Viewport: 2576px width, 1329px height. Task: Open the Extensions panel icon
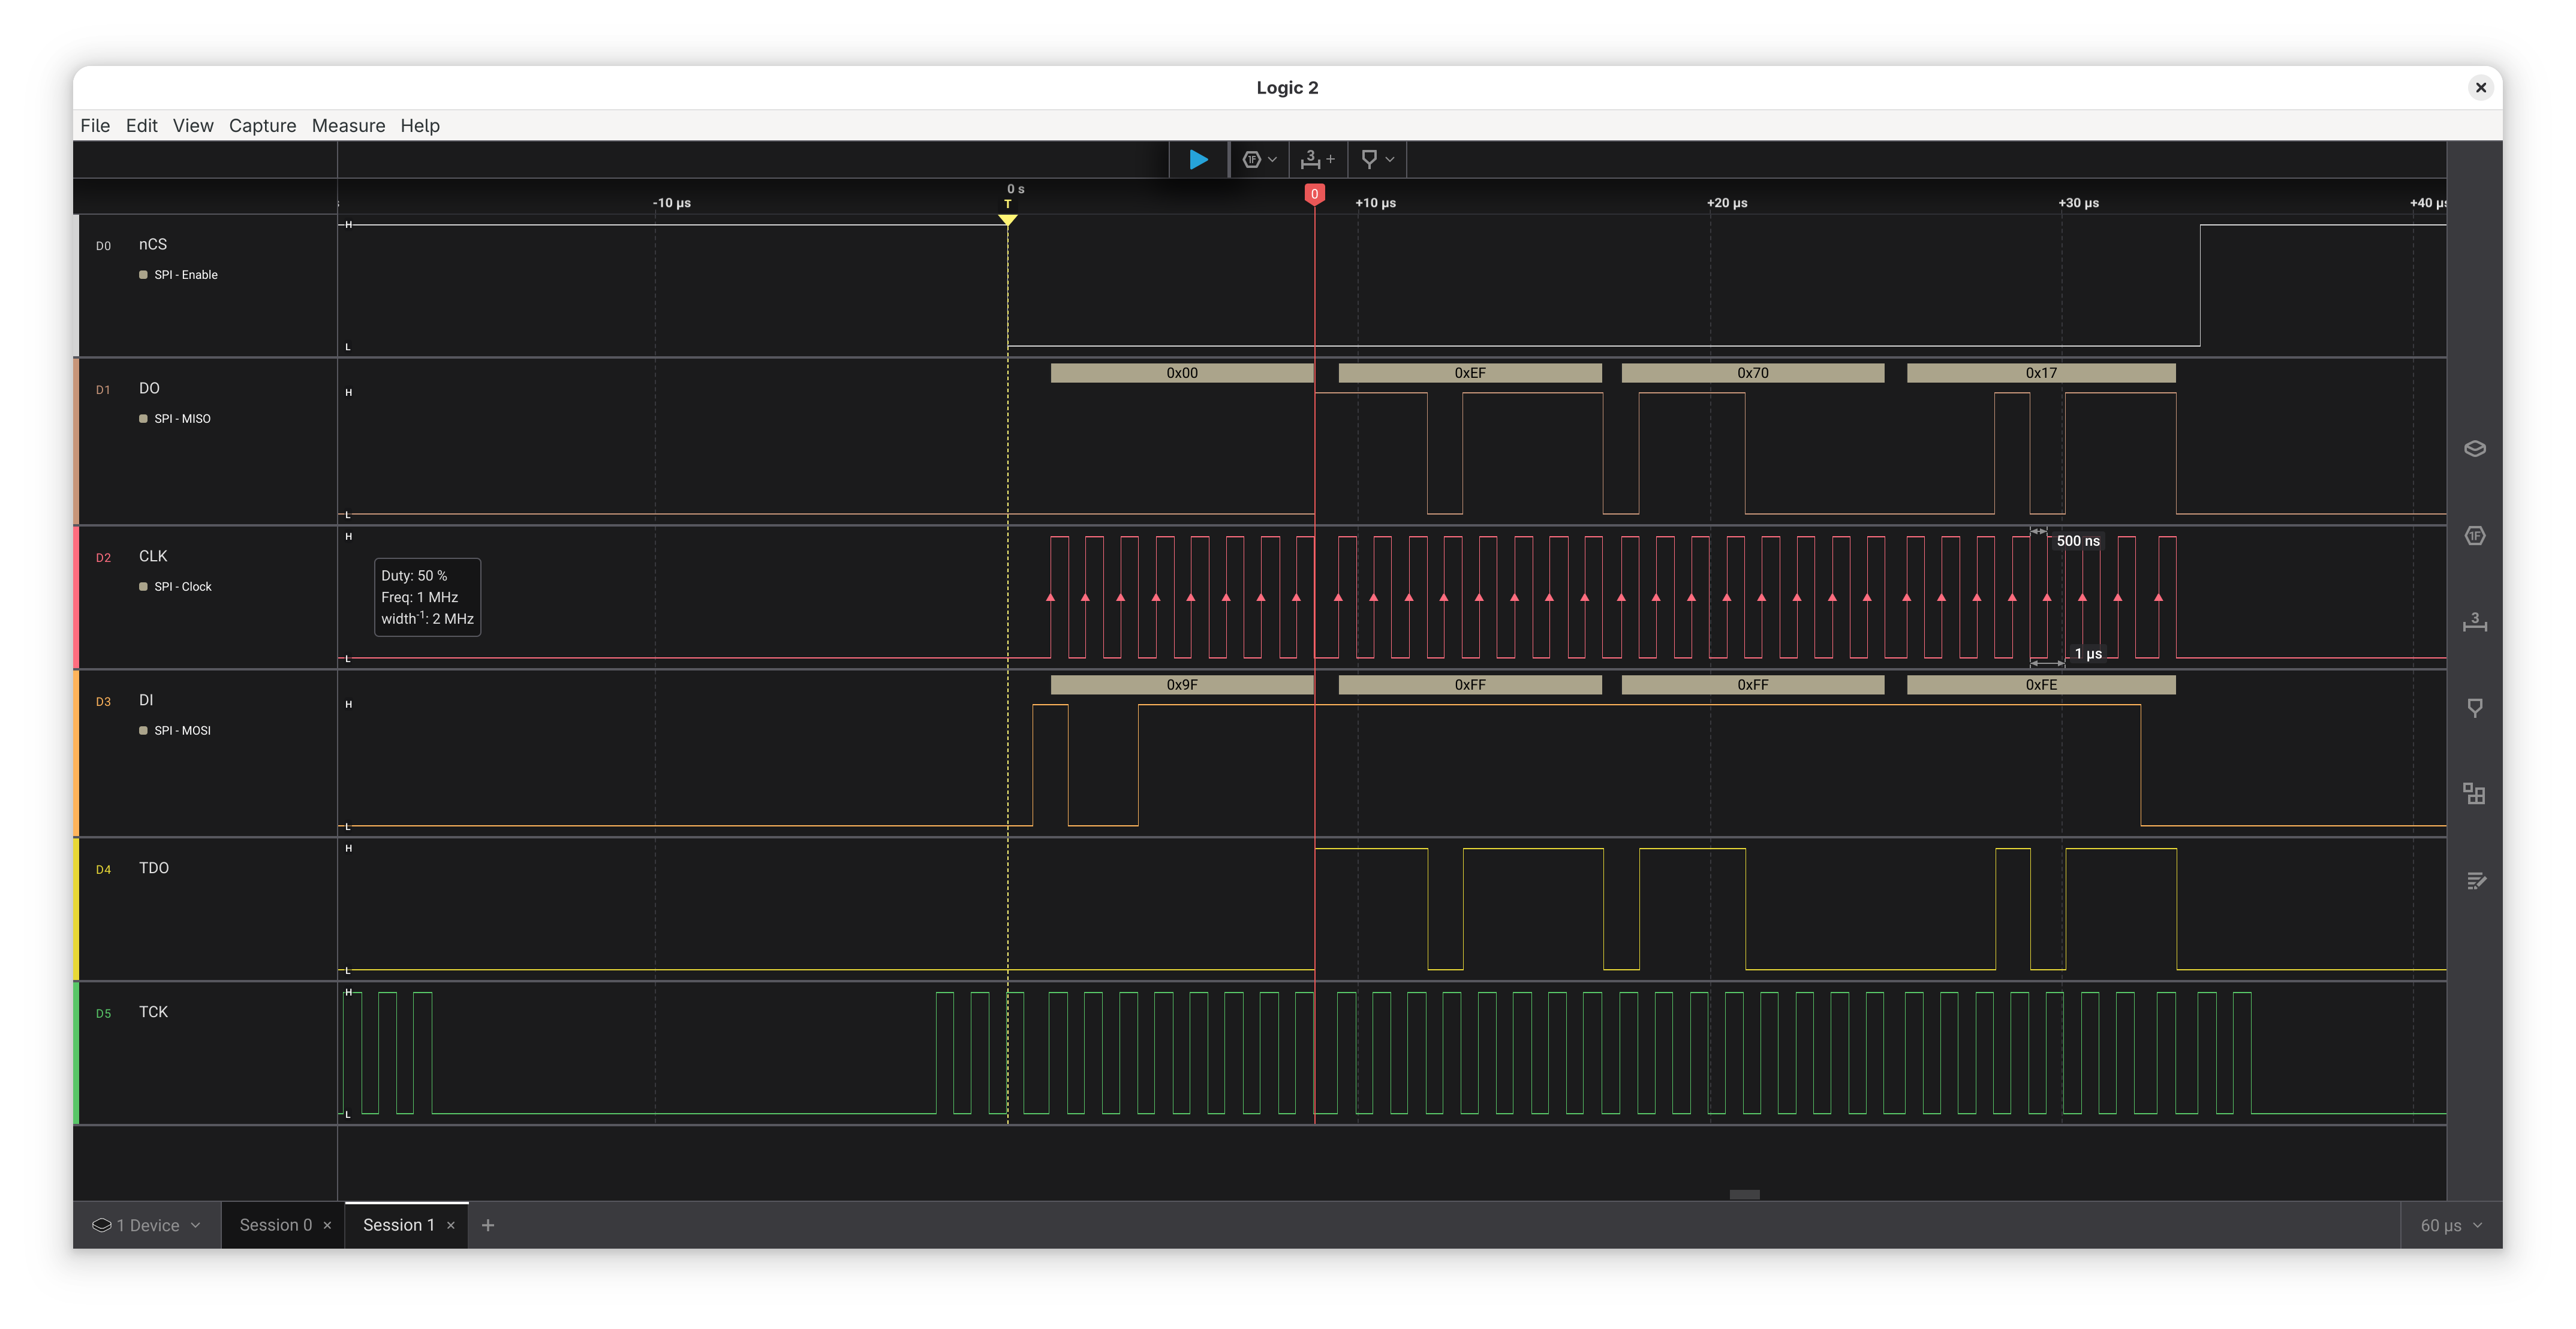2475,793
